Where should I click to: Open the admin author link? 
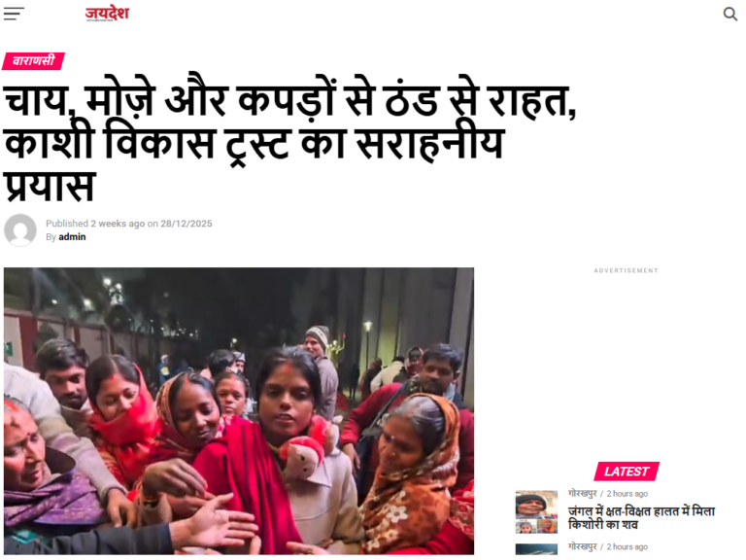tap(72, 236)
